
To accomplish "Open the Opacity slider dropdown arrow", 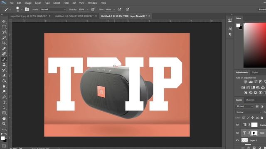I will [88, 10].
